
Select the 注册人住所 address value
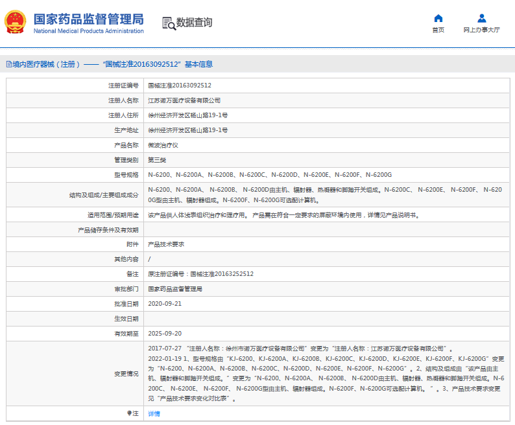(x=188, y=115)
